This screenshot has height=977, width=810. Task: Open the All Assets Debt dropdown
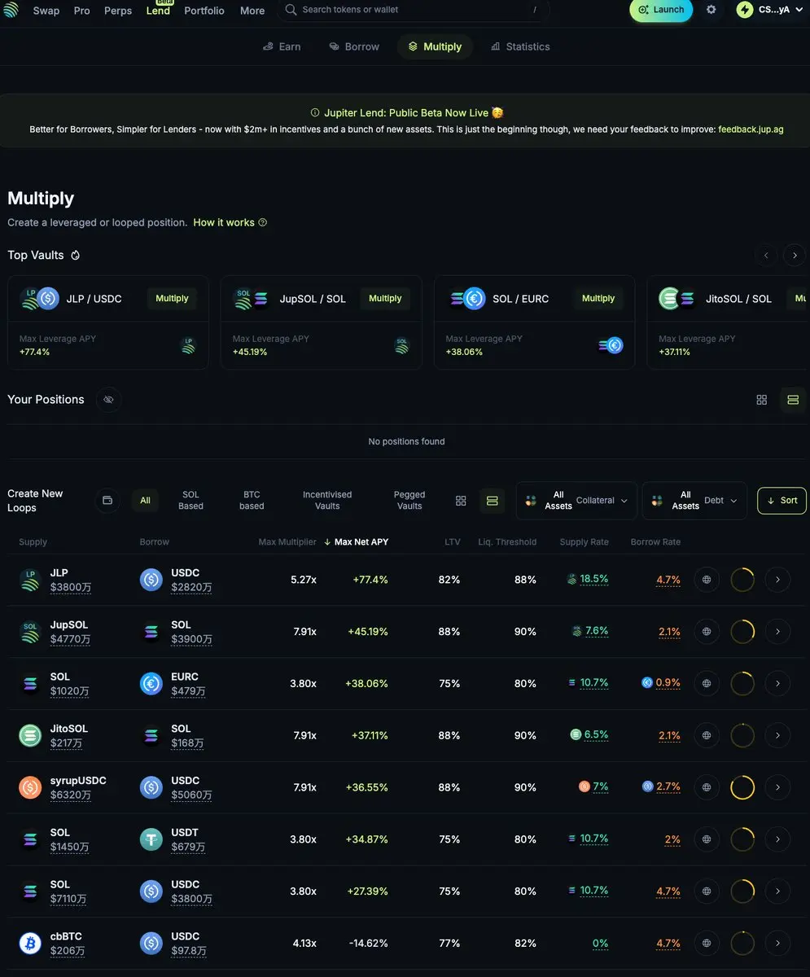point(694,501)
